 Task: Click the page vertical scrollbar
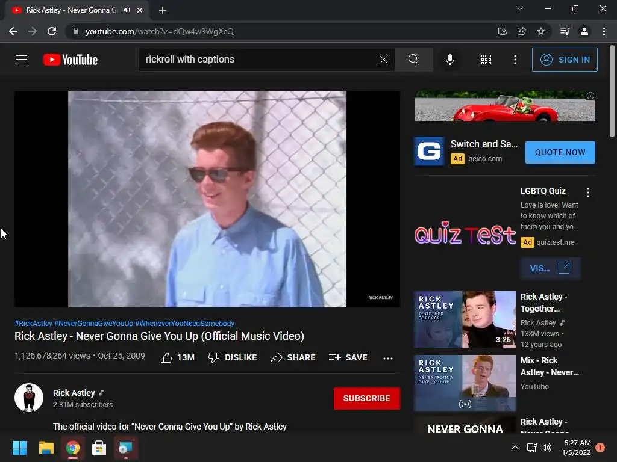click(x=612, y=91)
